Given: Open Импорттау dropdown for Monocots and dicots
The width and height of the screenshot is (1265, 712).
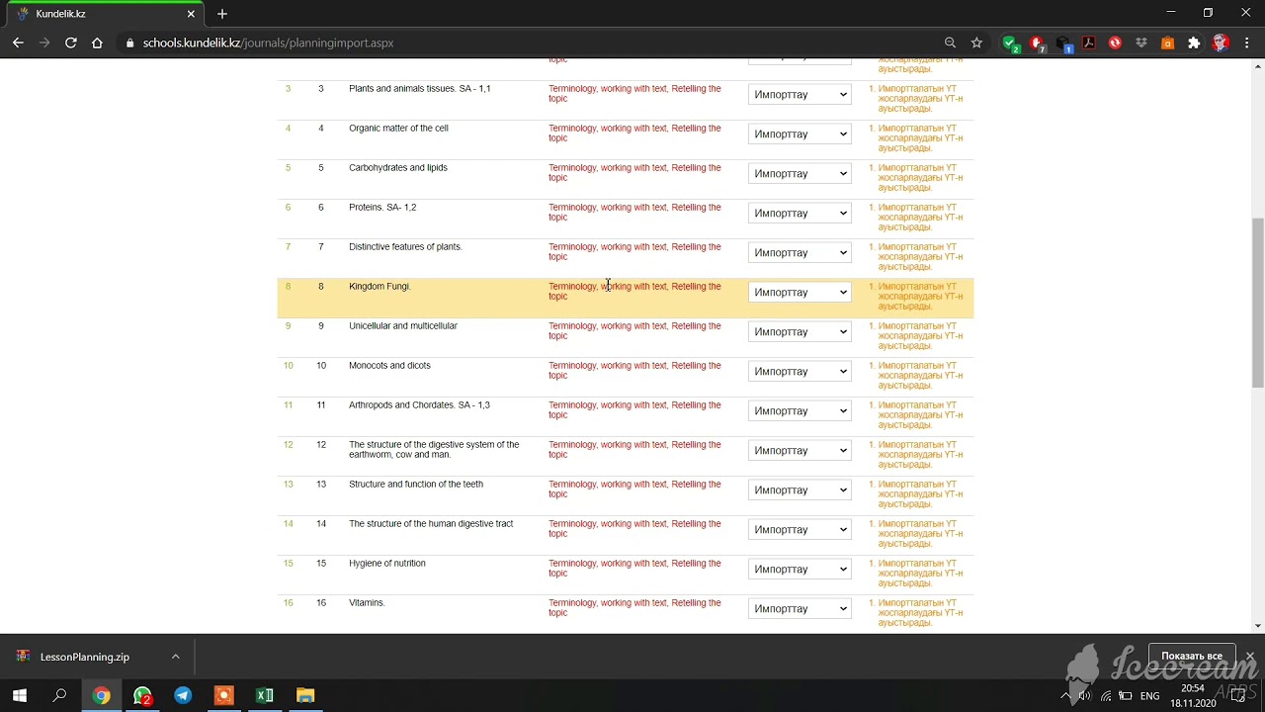Looking at the screenshot, I should (800, 371).
